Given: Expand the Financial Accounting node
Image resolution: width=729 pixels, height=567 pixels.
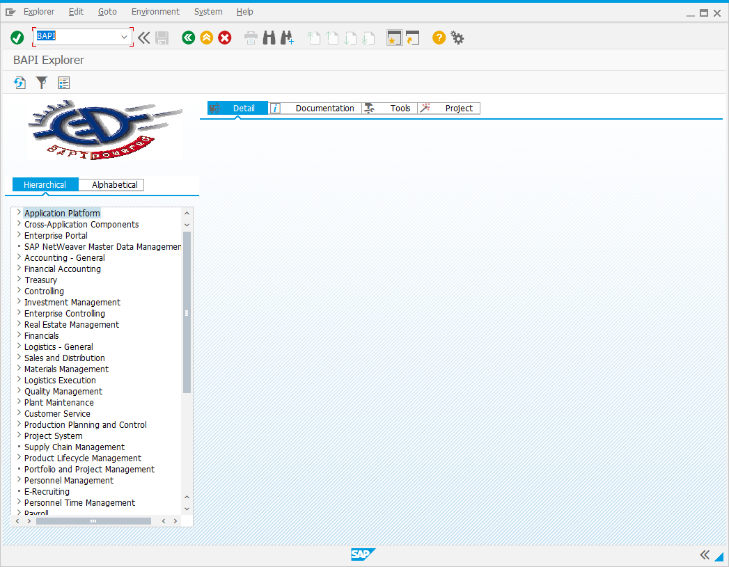Looking at the screenshot, I should pos(19,268).
